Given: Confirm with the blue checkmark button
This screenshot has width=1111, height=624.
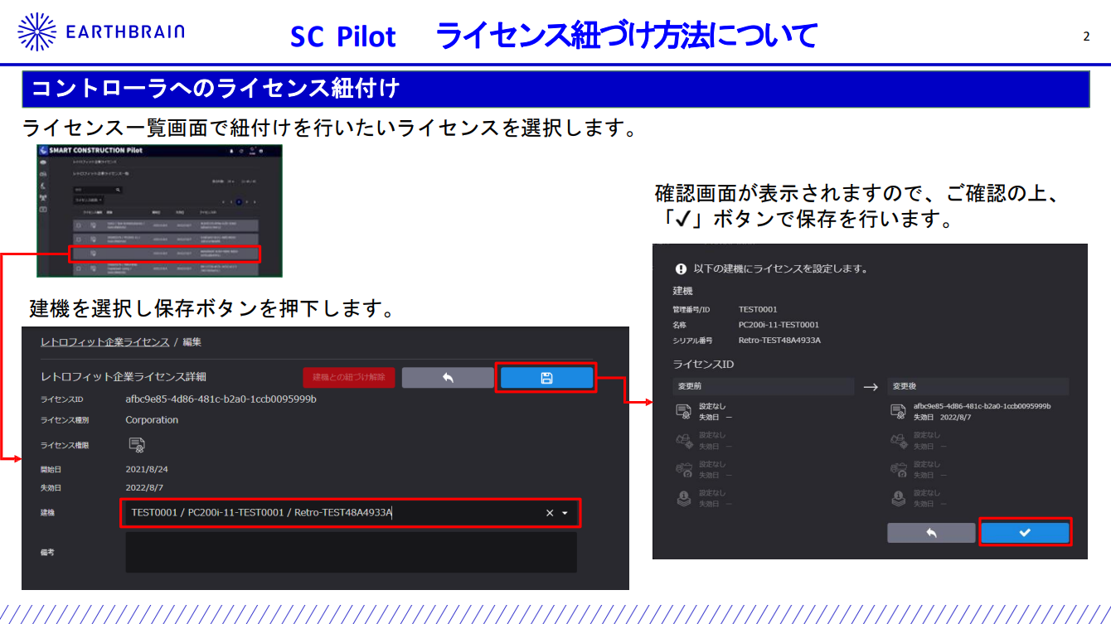Looking at the screenshot, I should (x=1025, y=532).
